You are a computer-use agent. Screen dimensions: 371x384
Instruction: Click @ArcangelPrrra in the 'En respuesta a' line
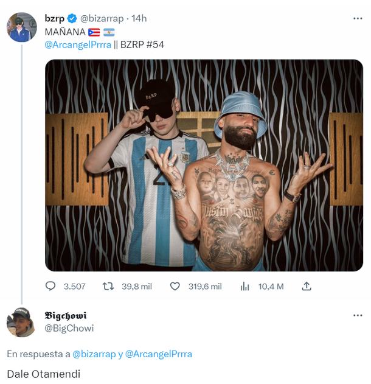pos(158,354)
